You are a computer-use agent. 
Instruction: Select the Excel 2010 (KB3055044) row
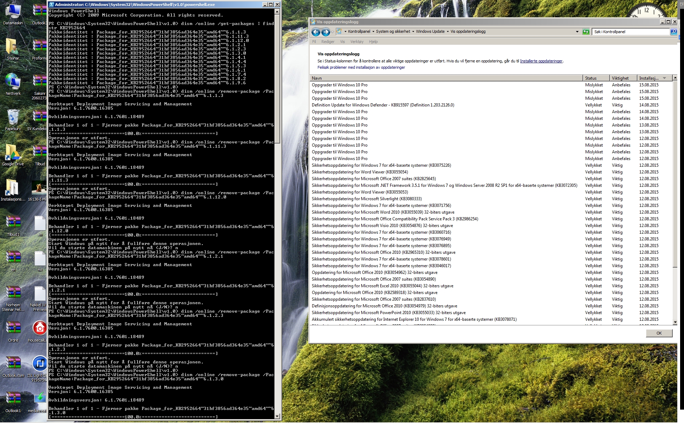click(490, 286)
